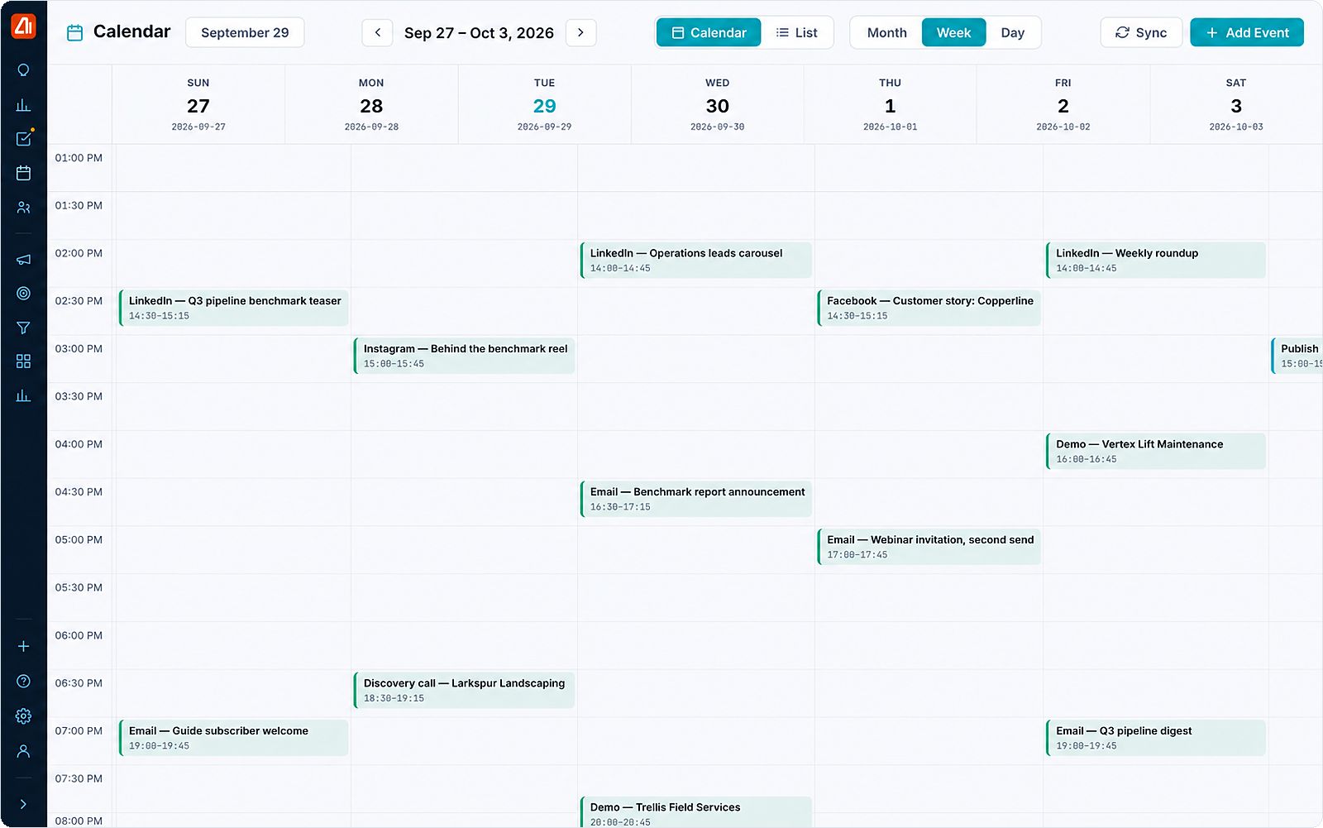1323x828 pixels.
Task: Open LinkedIn Q3 pipeline benchmark teaser event
Action: pos(234,308)
